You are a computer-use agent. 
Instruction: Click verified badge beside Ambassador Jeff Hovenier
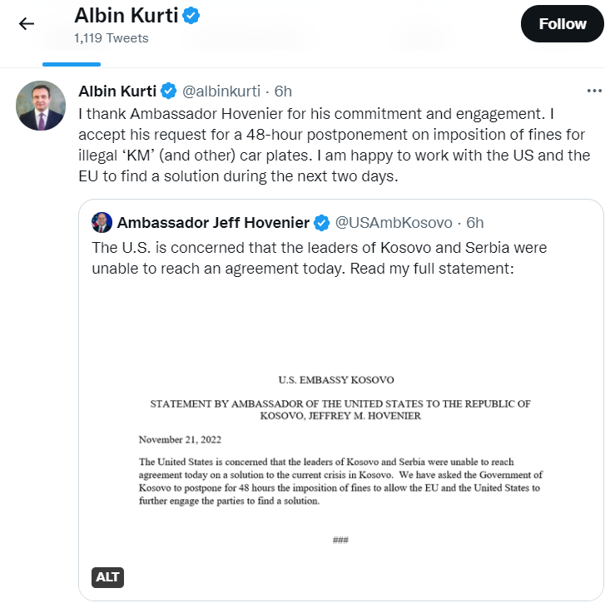click(322, 222)
